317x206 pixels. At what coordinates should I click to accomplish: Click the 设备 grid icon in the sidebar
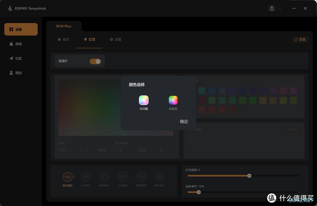pyautogui.click(x=11, y=29)
